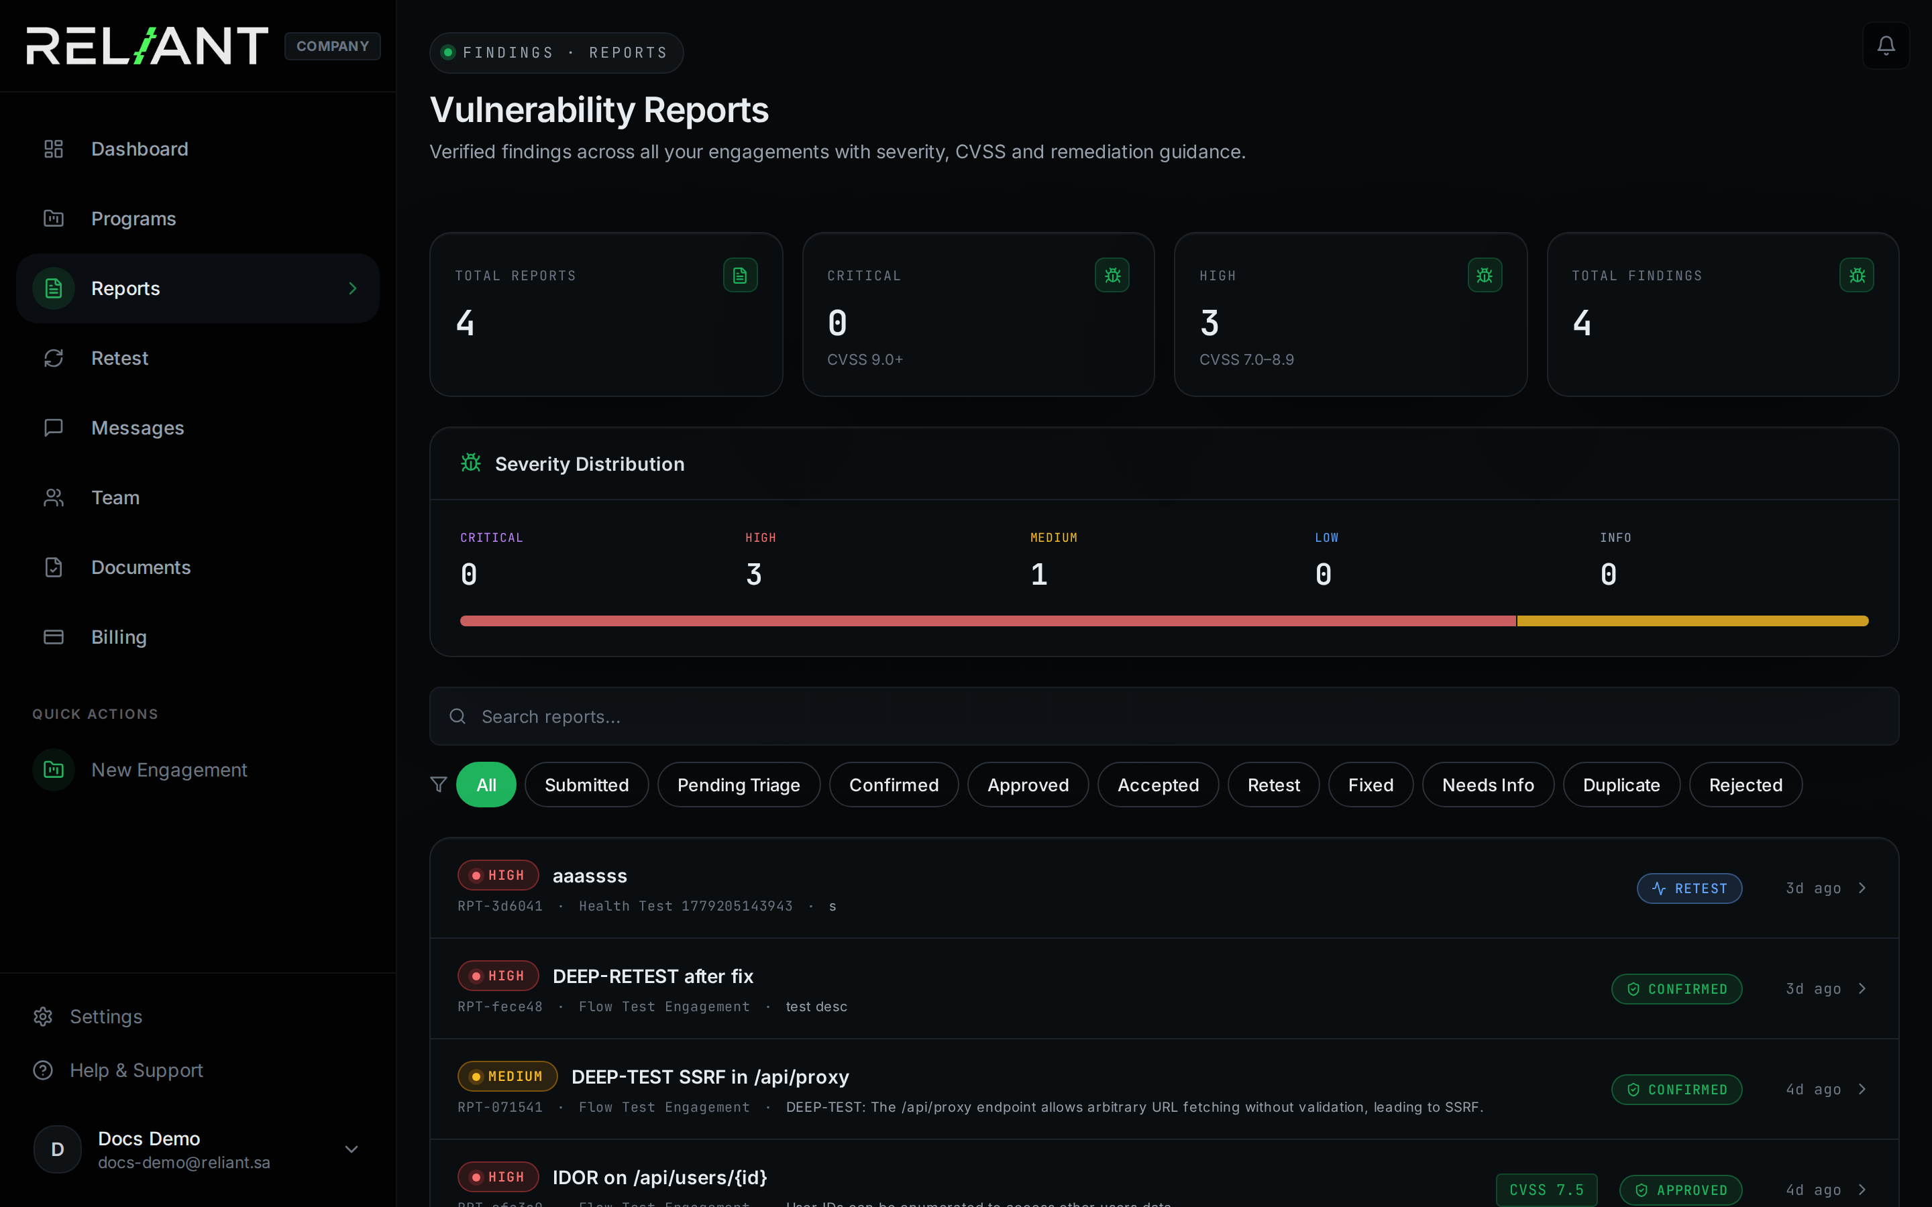Click report ID RPT-3d6041
This screenshot has width=1932, height=1207.
[x=500, y=906]
